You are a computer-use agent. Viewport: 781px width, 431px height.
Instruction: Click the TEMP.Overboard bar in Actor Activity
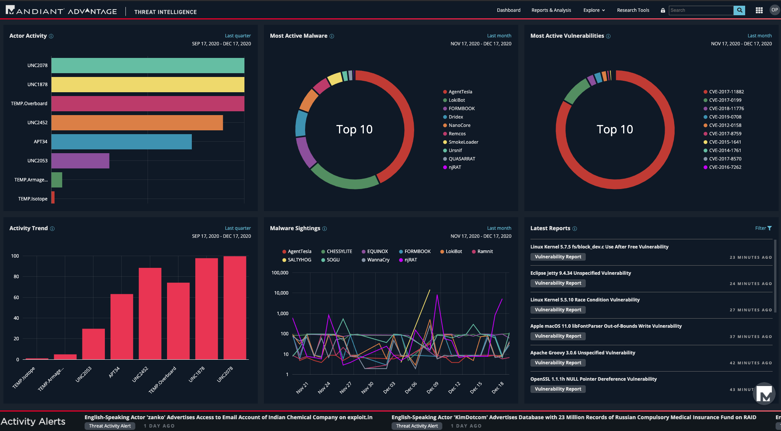(x=148, y=104)
